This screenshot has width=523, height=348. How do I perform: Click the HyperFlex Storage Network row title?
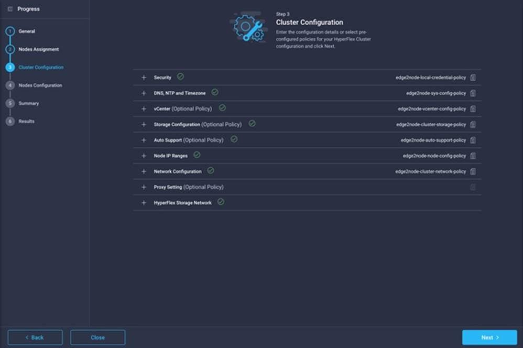point(182,203)
